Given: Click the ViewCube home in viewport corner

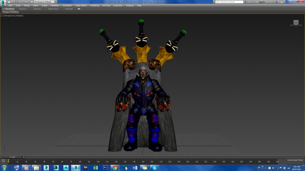Looking at the screenshot, I should point(296,23).
